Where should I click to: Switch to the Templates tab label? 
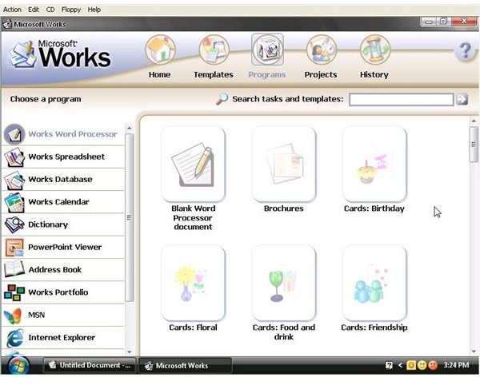[x=214, y=74]
